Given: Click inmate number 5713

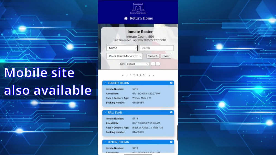Looking at the screenshot, I should pyautogui.click(x=135, y=148).
